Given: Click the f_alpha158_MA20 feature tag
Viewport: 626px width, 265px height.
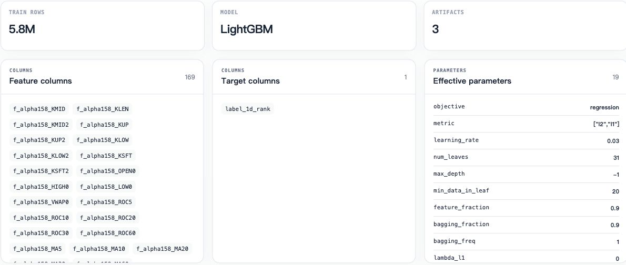Looking at the screenshot, I should tap(163, 249).
